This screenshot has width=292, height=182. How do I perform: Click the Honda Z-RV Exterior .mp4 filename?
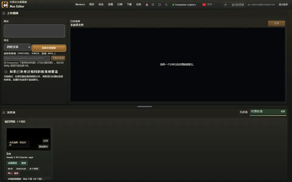(x=20, y=157)
